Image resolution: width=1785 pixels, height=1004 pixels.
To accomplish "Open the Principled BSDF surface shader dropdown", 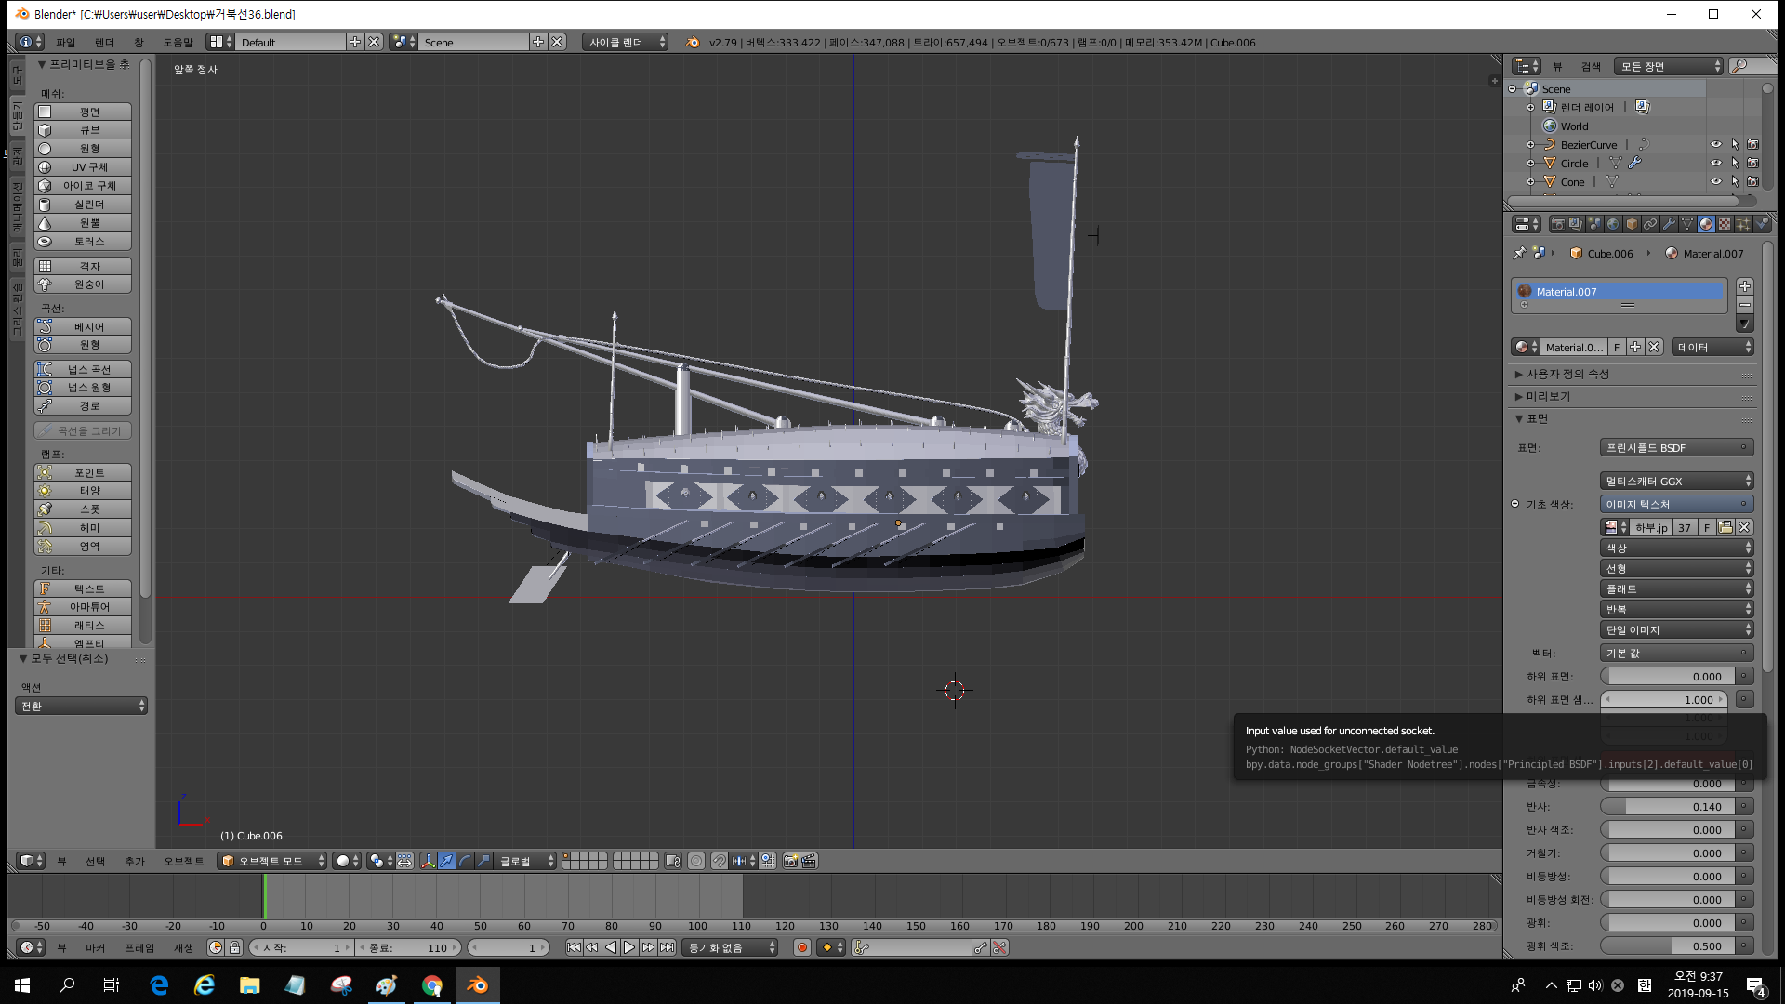I will click(x=1676, y=448).
